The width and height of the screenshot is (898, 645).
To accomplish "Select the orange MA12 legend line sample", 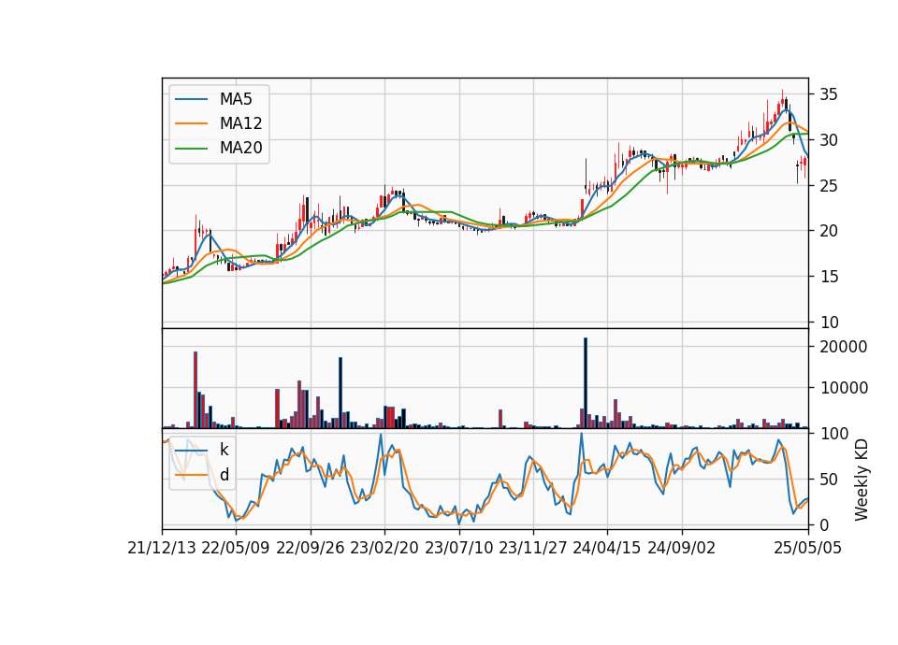I will pos(191,123).
